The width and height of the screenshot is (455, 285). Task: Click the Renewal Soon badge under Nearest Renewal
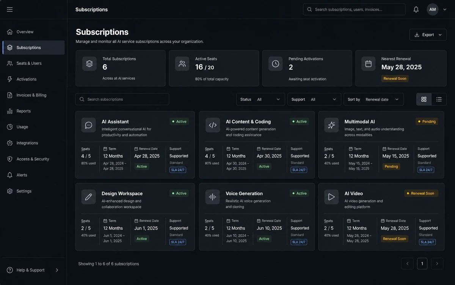395,79
